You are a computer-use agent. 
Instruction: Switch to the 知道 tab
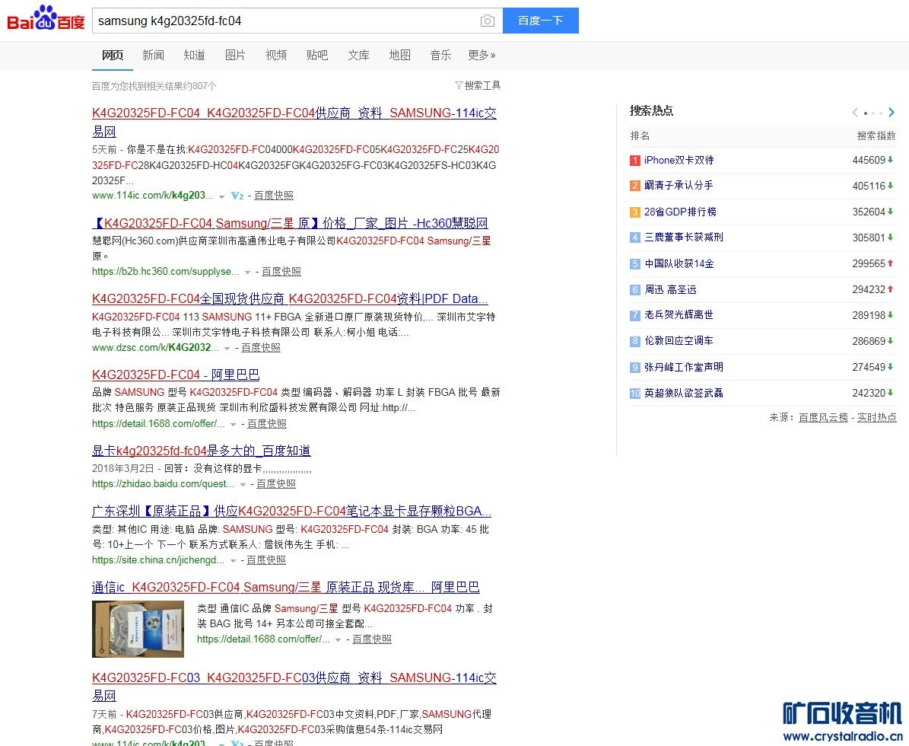click(x=194, y=55)
